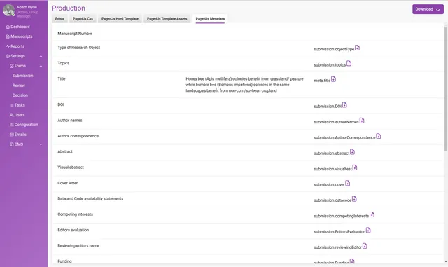This screenshot has width=448, height=267.
Task: Open the Emails page
Action: click(20, 135)
